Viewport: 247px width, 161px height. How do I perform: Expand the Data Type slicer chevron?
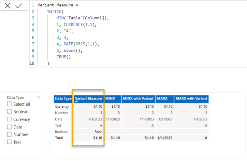click(x=39, y=97)
